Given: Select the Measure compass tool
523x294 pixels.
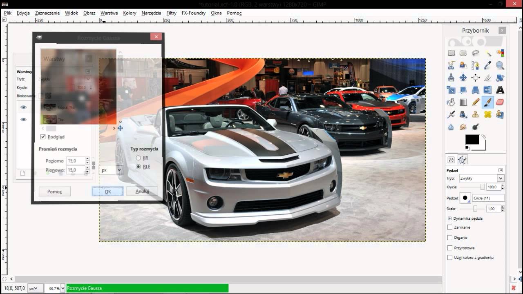Looking at the screenshot, I should point(451,78).
